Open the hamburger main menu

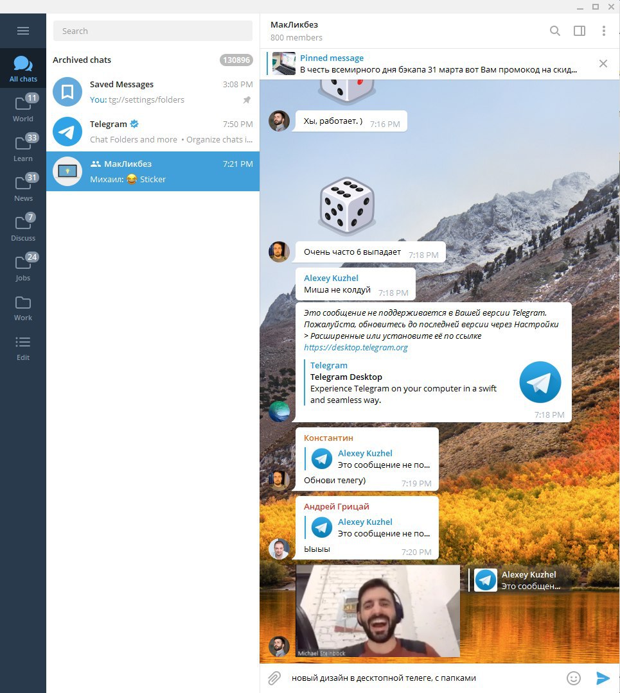(23, 31)
